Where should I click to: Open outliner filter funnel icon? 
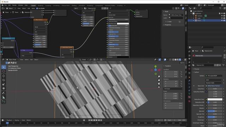pos(220,8)
